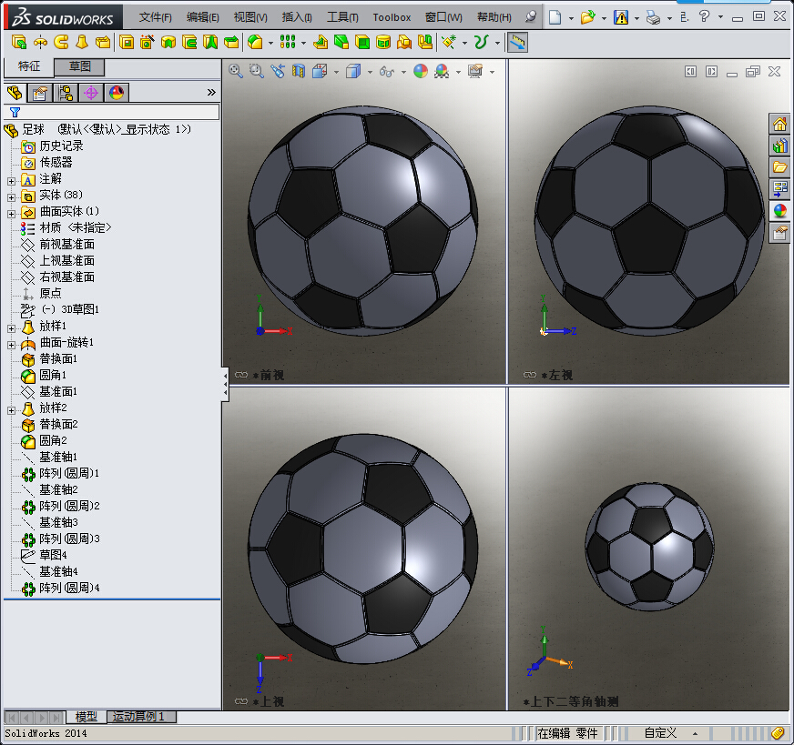Click the pushpin icon in menu bar

point(530,17)
